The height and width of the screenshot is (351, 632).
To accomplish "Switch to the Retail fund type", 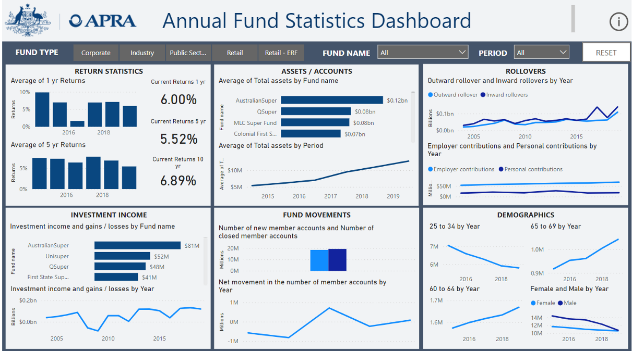I will [234, 53].
